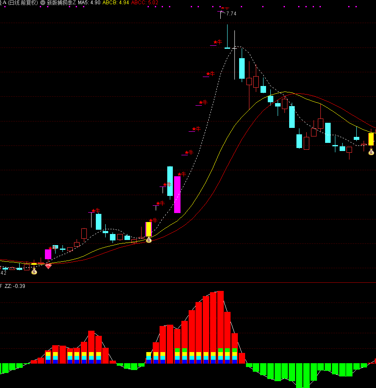This screenshot has width=376, height=388.
Task: Click the tallest red bar in the ZZ histogram
Action: [221, 327]
